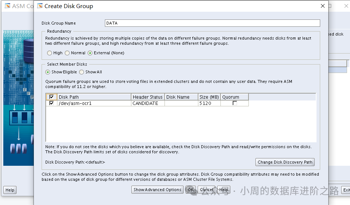
Task: Select High redundancy radio button
Action: pos(50,53)
